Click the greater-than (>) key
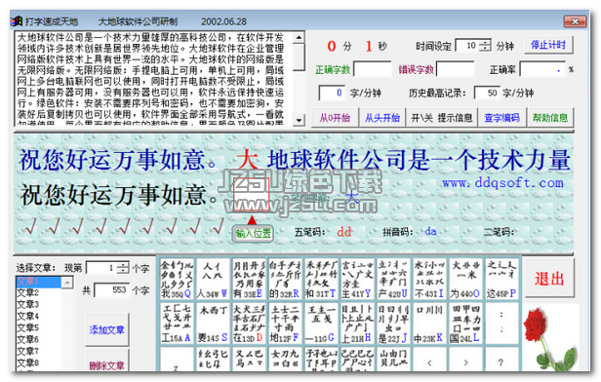 pyautogui.click(x=465, y=360)
